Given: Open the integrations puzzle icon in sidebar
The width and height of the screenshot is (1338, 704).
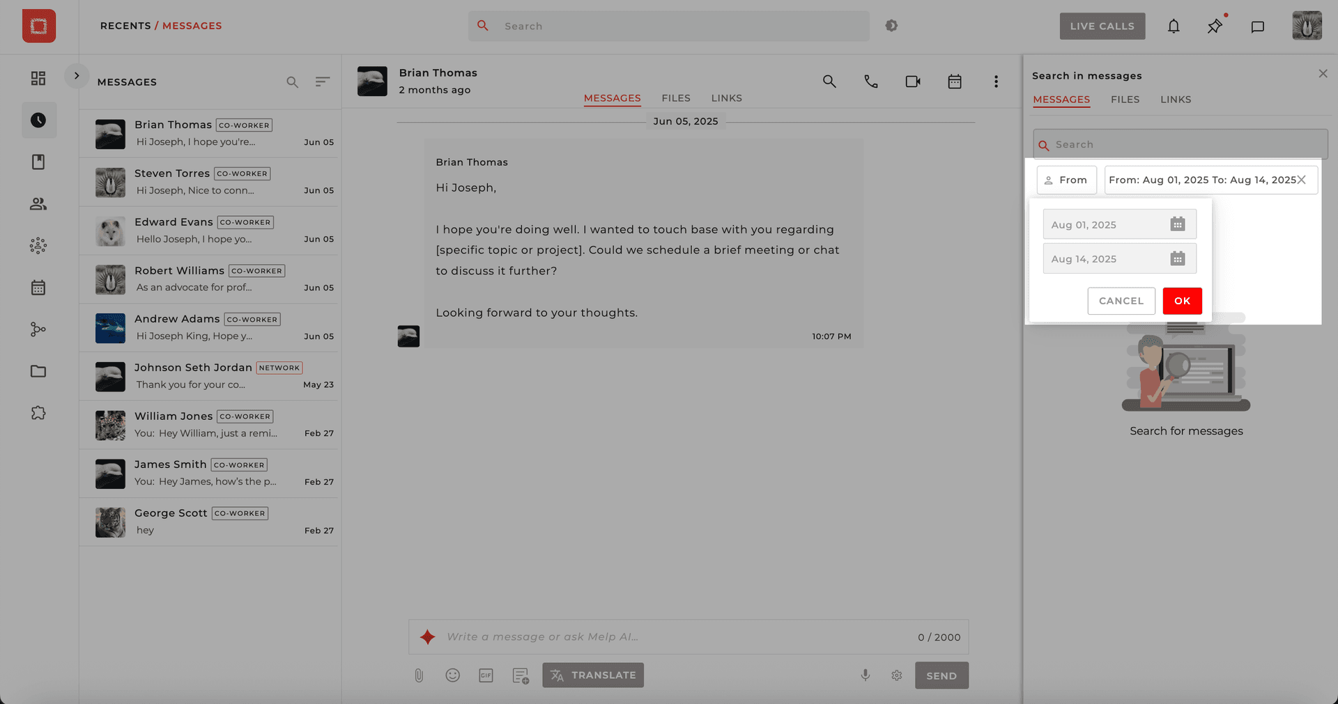Looking at the screenshot, I should (x=38, y=412).
